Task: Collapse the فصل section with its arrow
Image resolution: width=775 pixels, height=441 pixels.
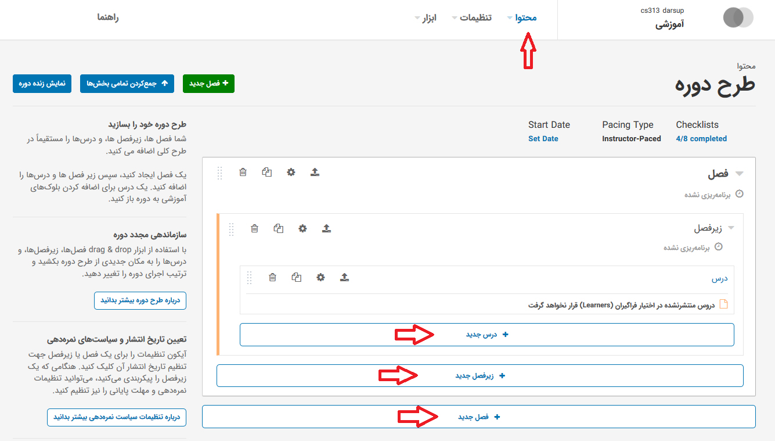Action: [739, 174]
